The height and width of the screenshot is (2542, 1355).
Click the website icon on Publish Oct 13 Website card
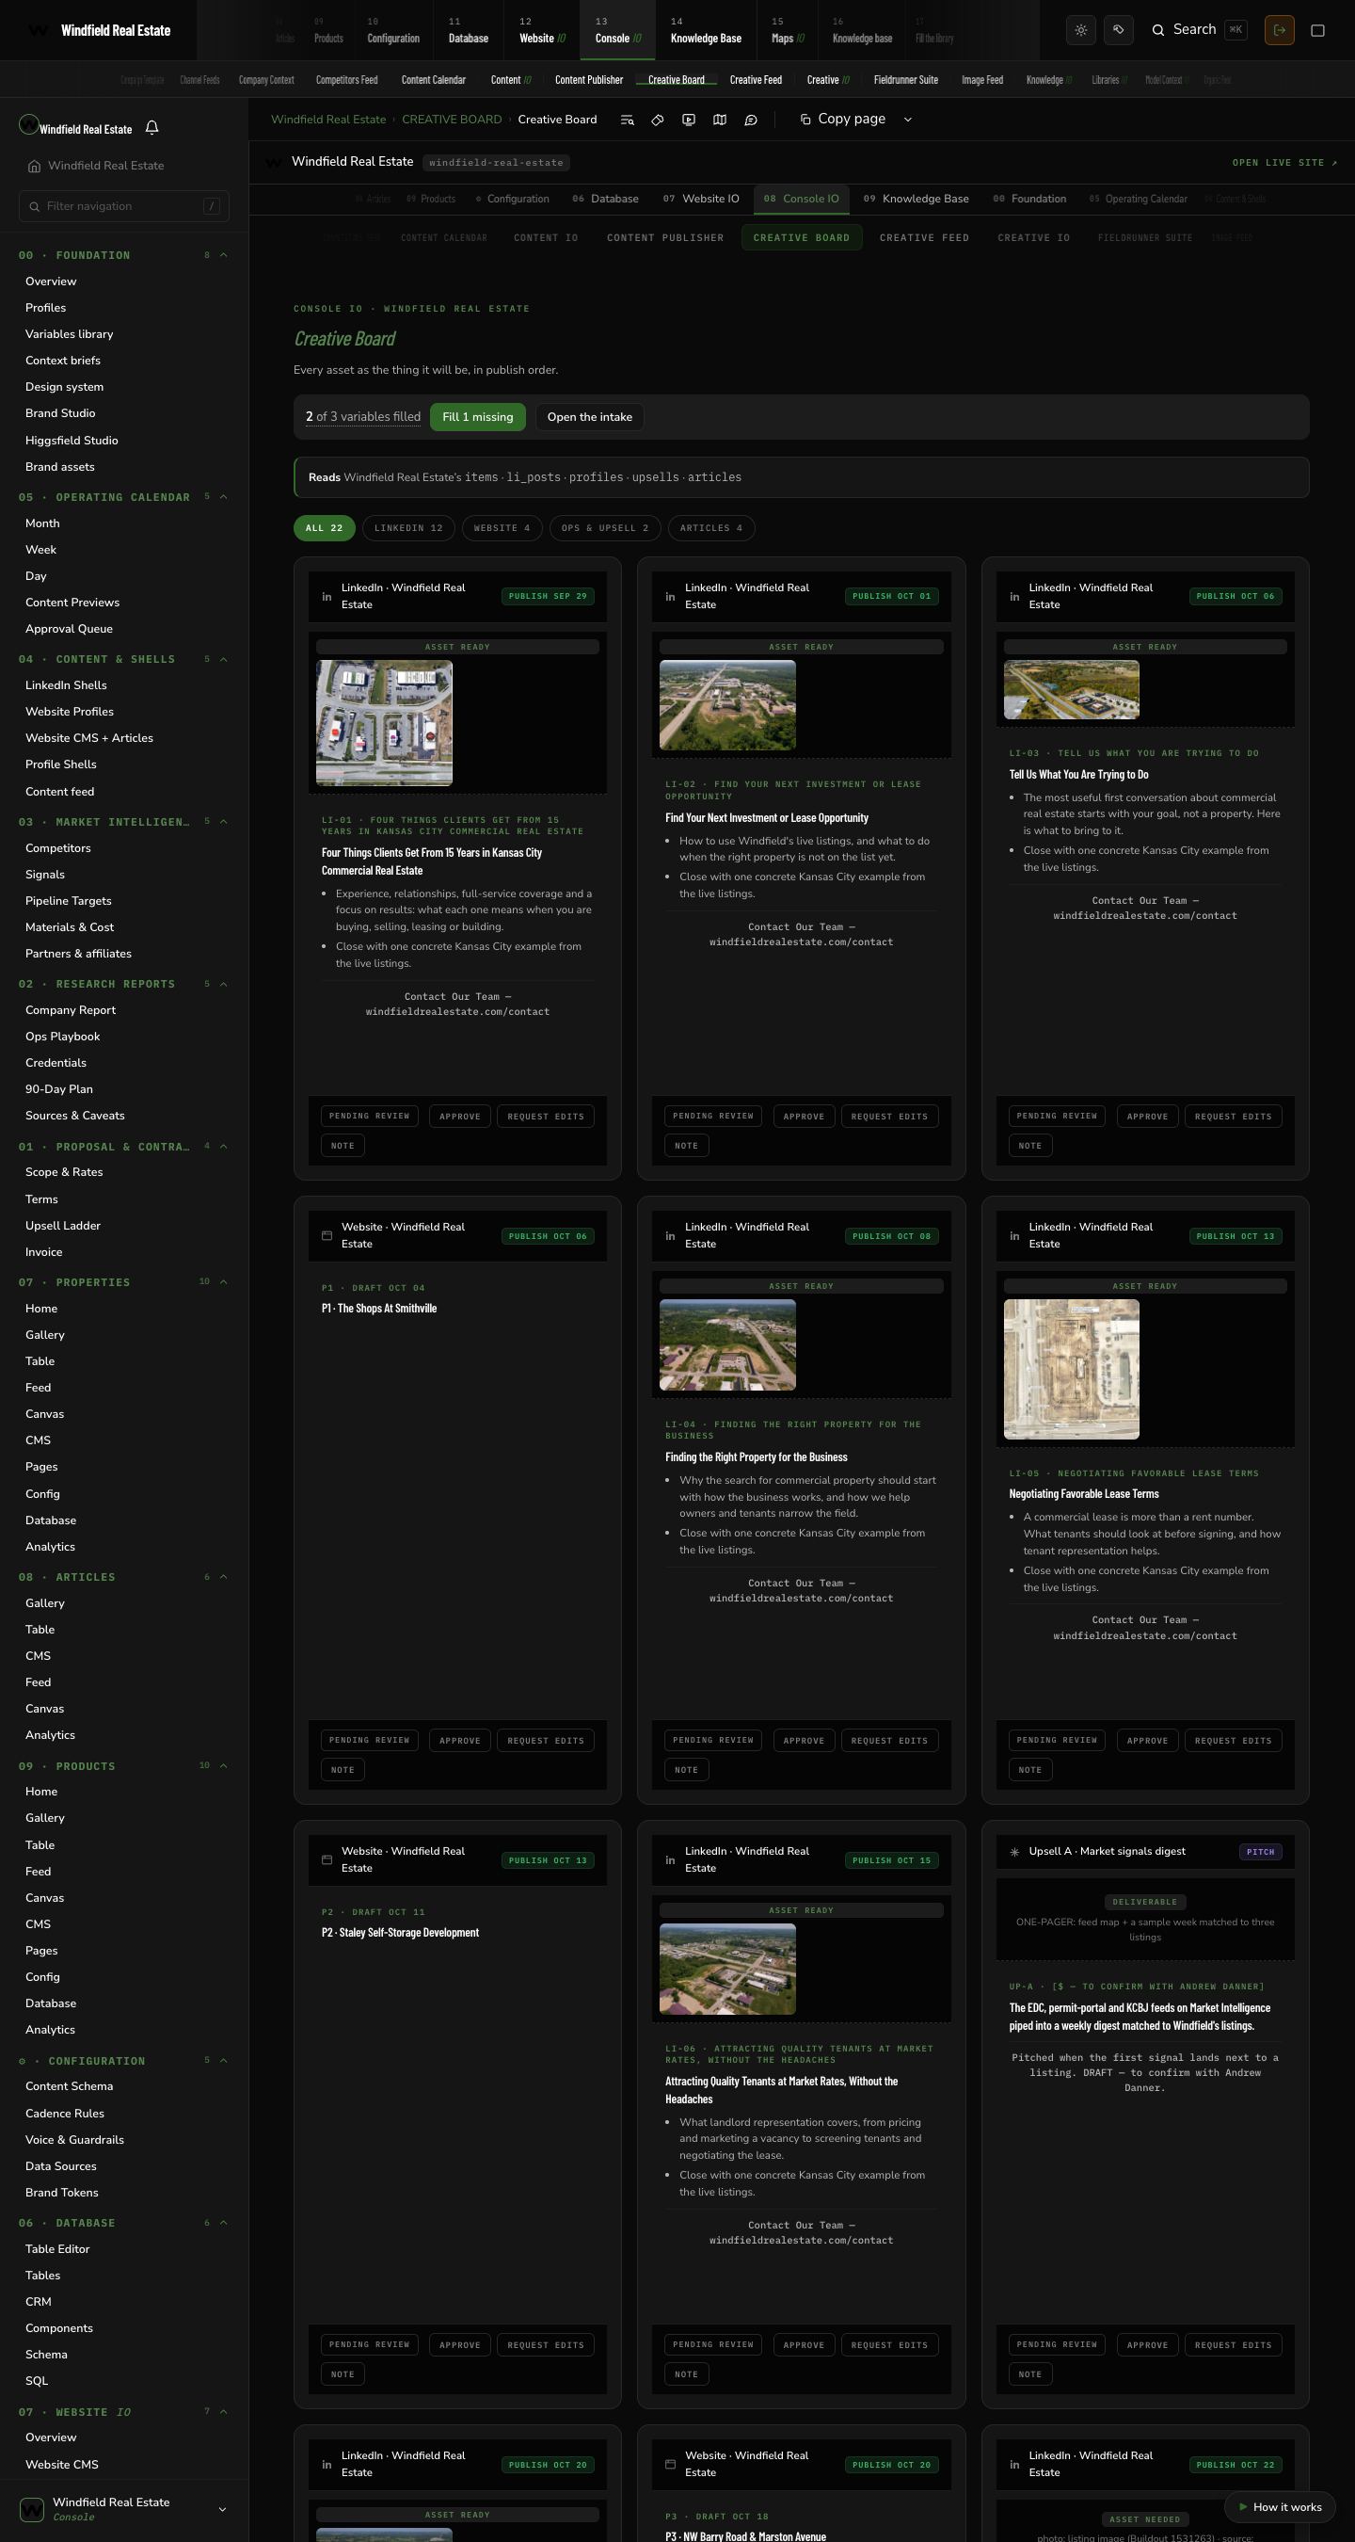pyautogui.click(x=327, y=1860)
